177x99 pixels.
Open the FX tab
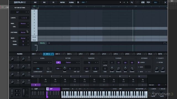[53, 2]
